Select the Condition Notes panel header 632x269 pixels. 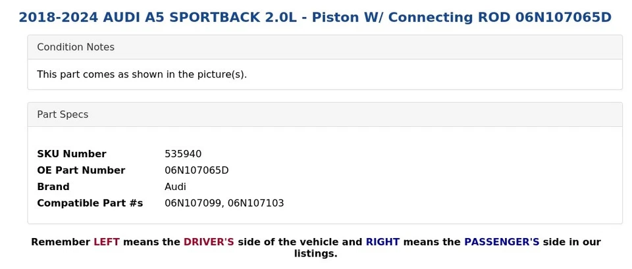point(325,47)
